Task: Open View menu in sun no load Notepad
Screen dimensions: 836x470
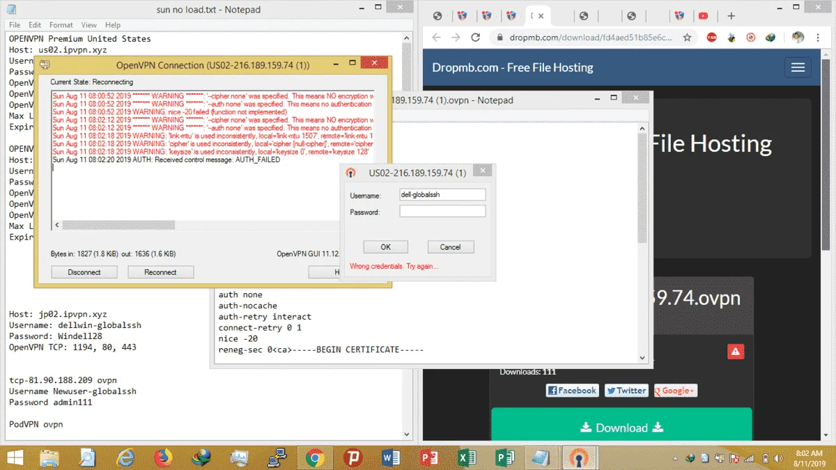Action: (x=89, y=25)
